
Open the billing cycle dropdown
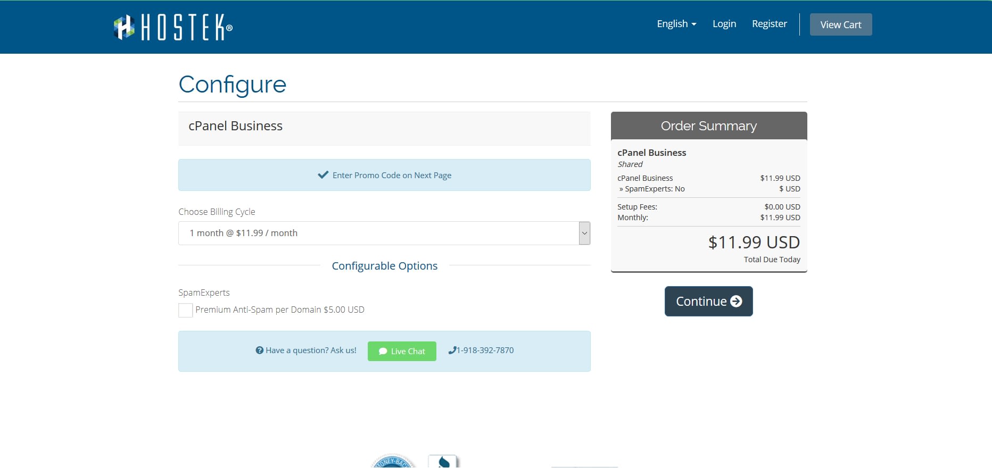pos(384,233)
